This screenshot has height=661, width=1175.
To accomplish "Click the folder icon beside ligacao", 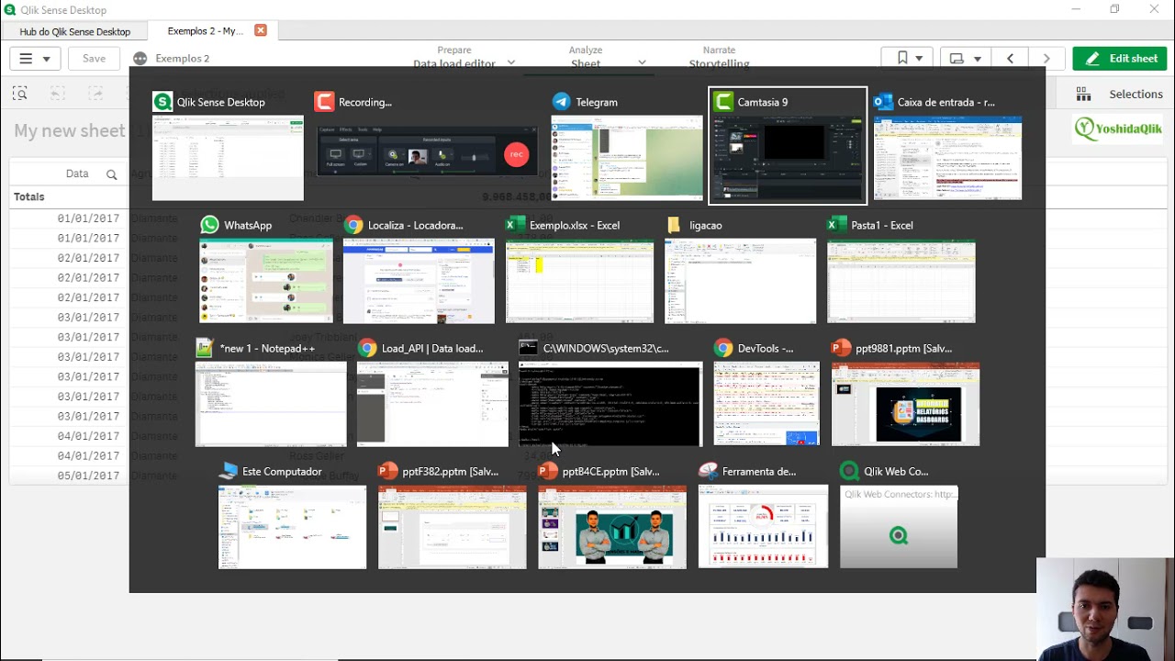I will 675,225.
